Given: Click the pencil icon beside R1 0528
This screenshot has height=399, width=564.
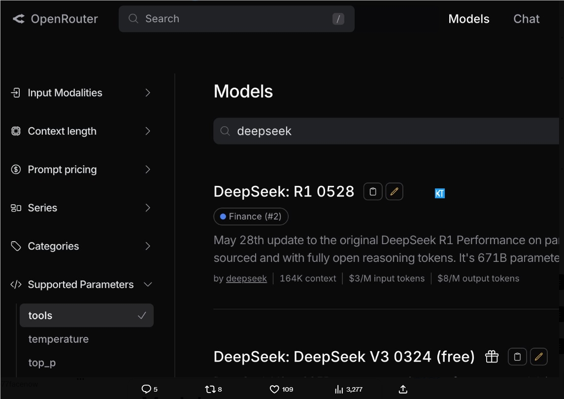Looking at the screenshot, I should 394,192.
